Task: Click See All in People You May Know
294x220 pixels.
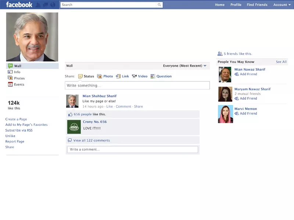Action: coord(281,62)
